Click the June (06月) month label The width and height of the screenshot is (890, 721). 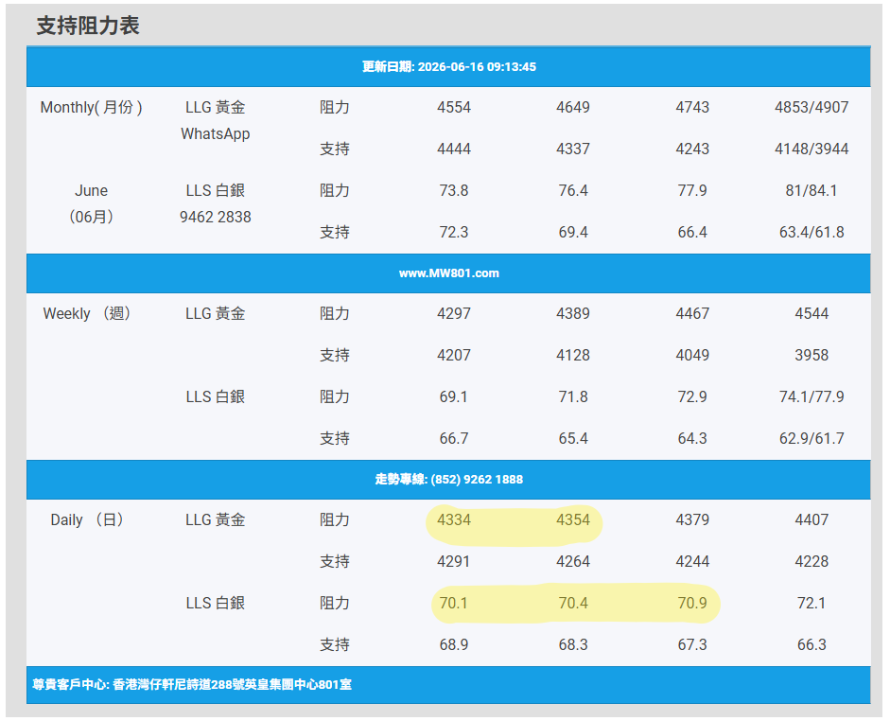click(x=91, y=203)
